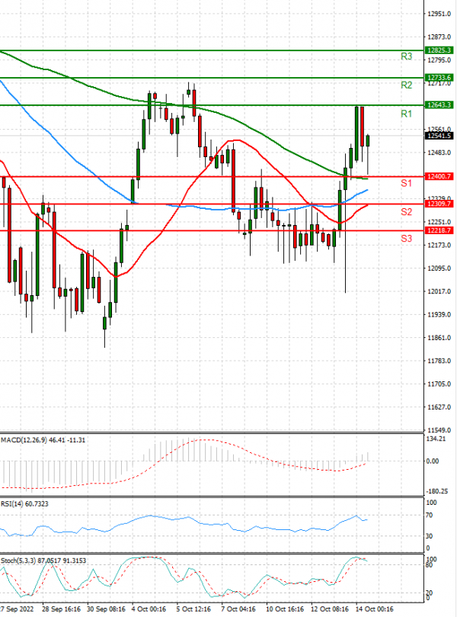Click the 7 Oct 04:16 time axis label
Viewport: 457px width, 617px height.
click(x=238, y=609)
